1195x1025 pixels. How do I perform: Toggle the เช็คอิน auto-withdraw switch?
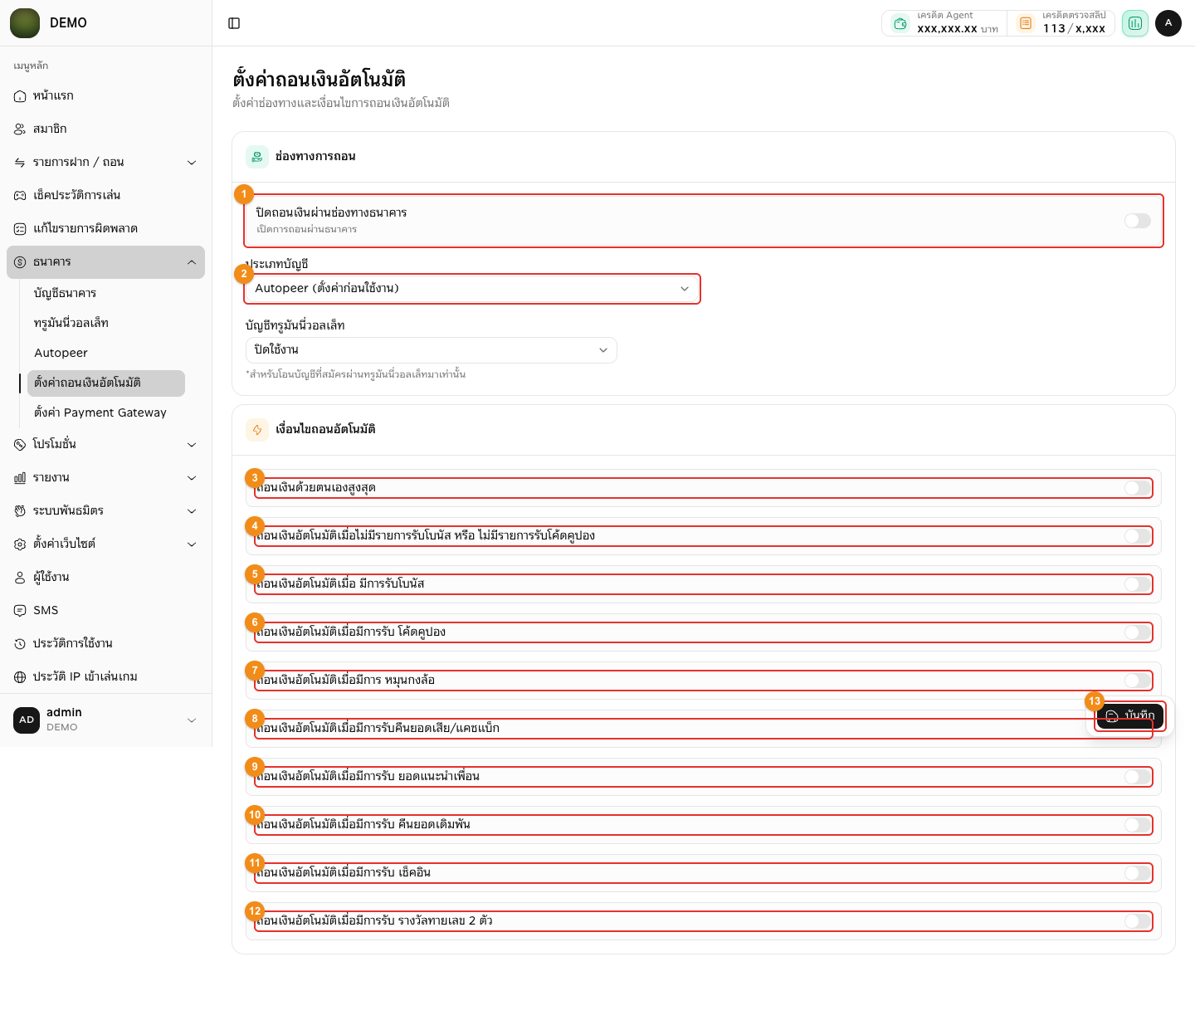click(1138, 873)
